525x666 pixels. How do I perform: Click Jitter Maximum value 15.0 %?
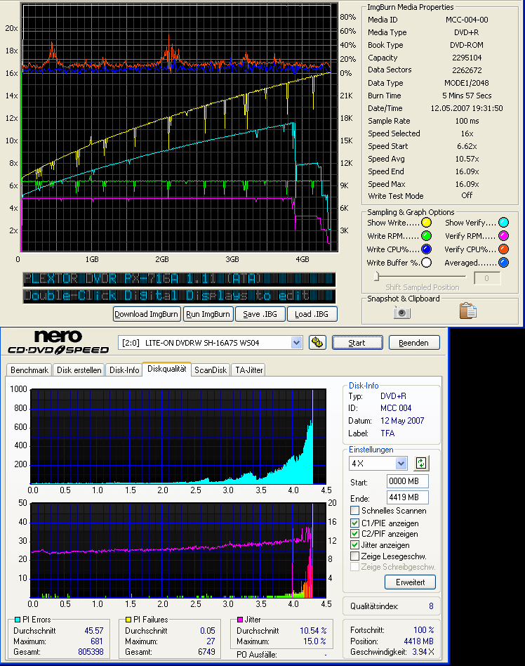[314, 641]
